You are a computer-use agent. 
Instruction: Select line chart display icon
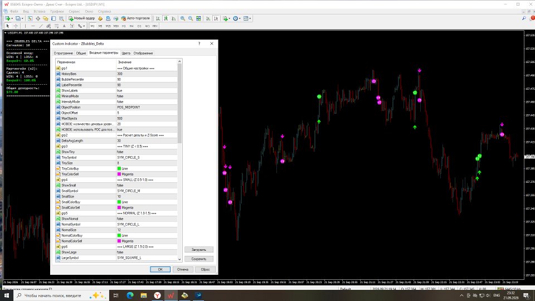click(x=174, y=18)
